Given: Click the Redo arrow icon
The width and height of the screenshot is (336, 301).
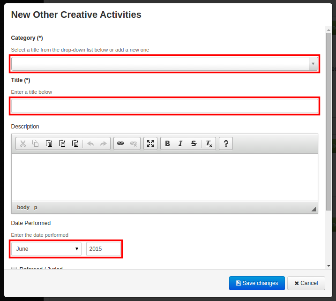Looking at the screenshot, I should (104, 143).
